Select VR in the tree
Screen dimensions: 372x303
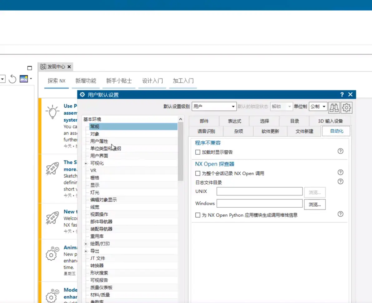point(93,171)
